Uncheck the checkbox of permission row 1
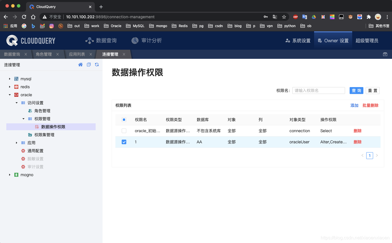The image size is (392, 243). click(124, 142)
